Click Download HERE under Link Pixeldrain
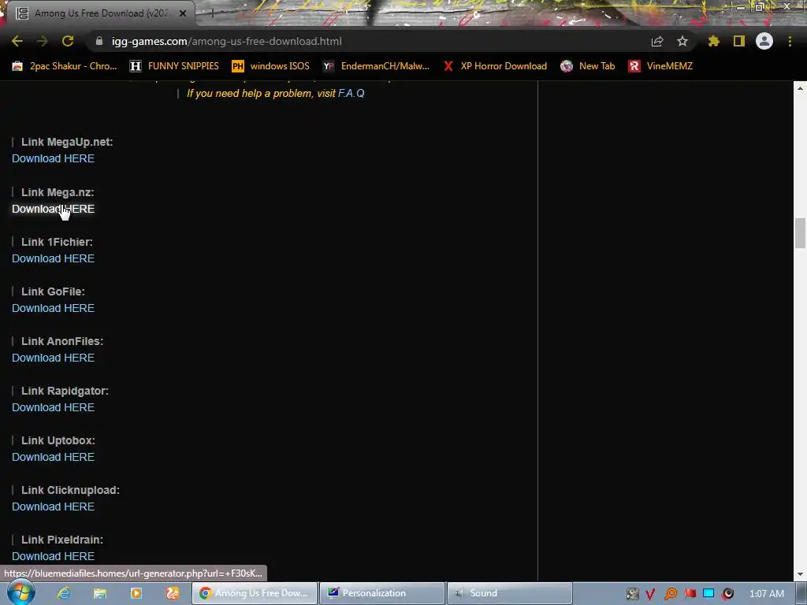 click(x=53, y=556)
